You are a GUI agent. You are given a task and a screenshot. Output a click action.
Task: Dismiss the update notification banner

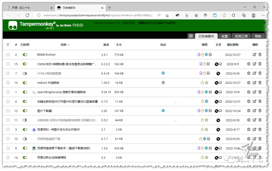[x=264, y=22]
